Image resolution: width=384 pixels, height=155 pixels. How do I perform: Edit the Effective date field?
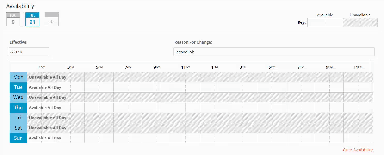coord(29,52)
